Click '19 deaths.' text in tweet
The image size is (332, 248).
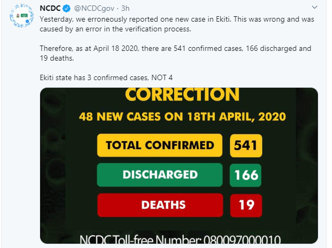pos(57,58)
